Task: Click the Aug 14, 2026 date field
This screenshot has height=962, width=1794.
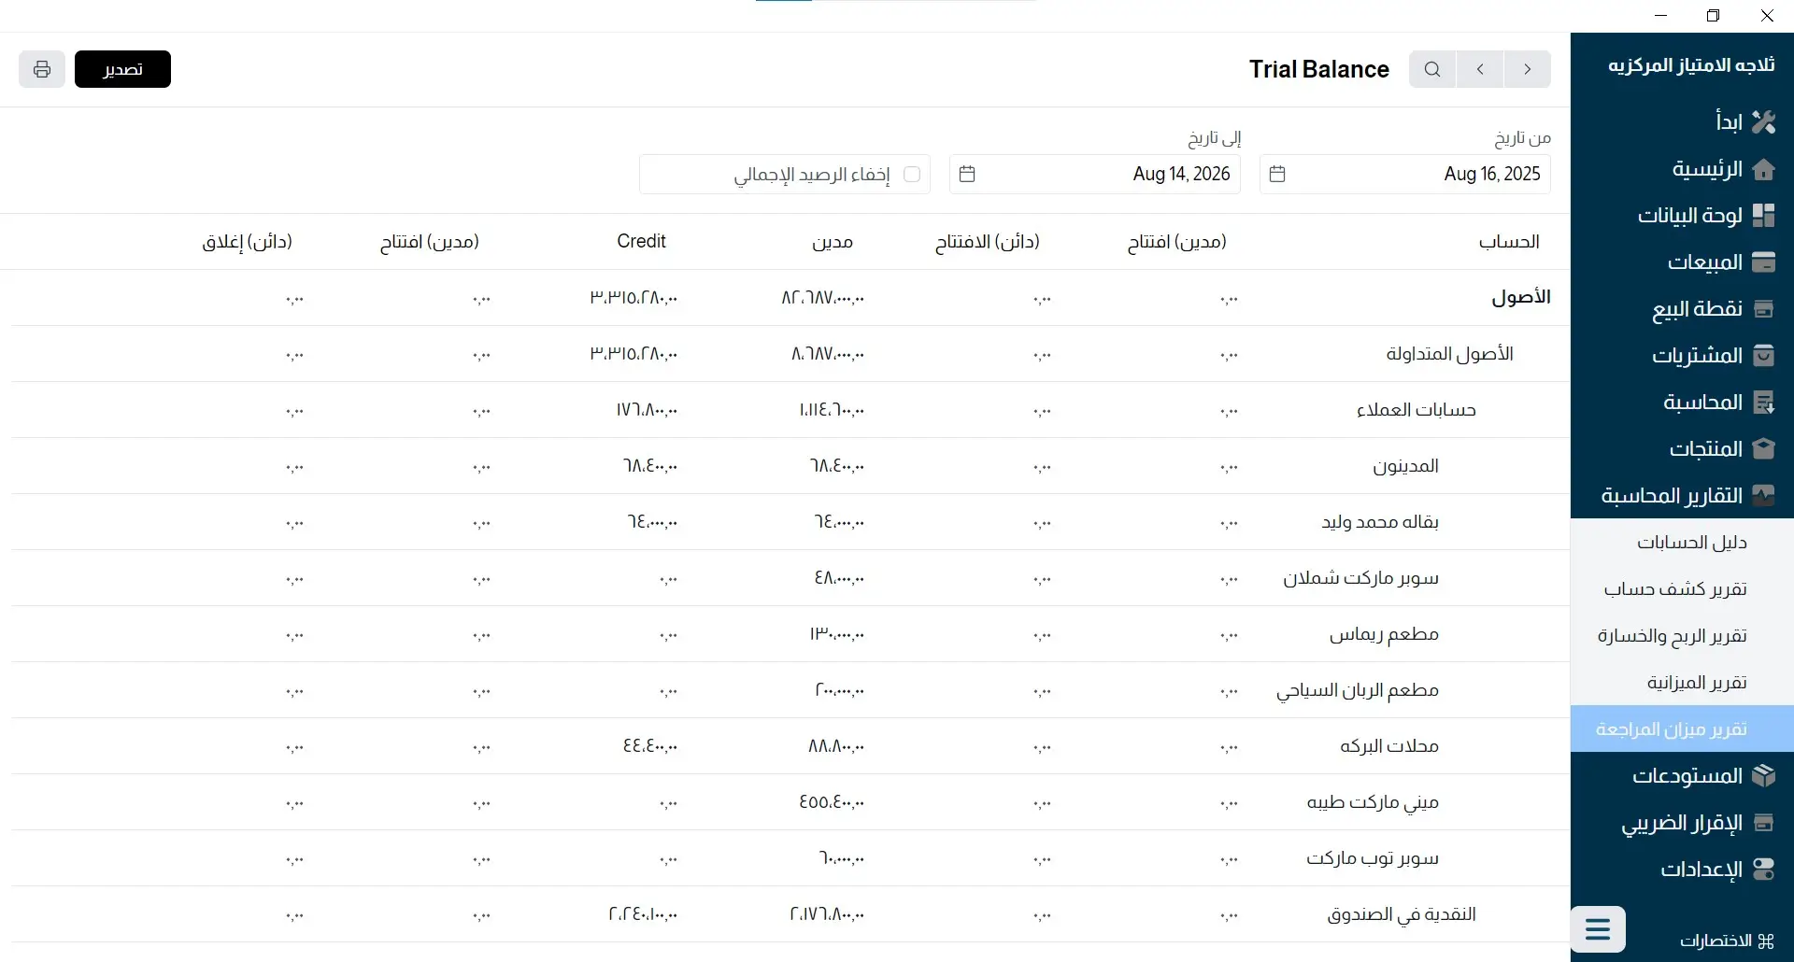Action: 1181,175
